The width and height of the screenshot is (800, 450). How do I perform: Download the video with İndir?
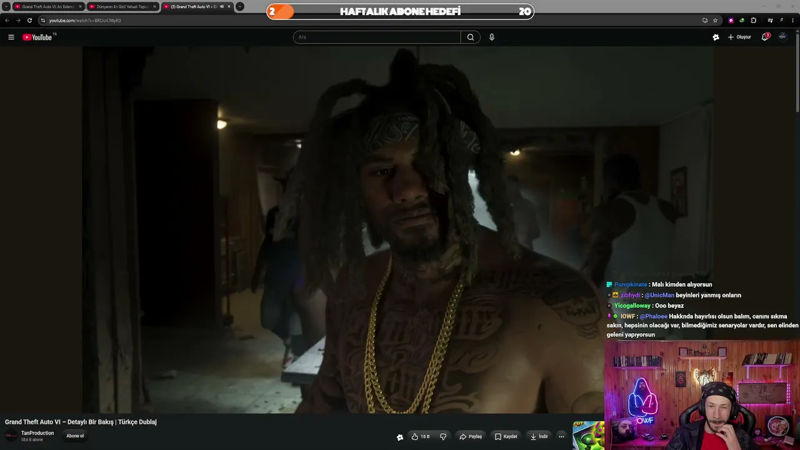[539, 436]
